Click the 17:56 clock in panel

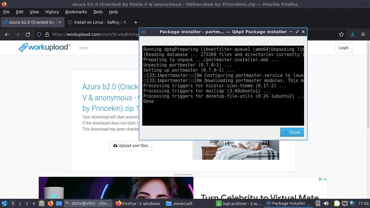pos(363,203)
